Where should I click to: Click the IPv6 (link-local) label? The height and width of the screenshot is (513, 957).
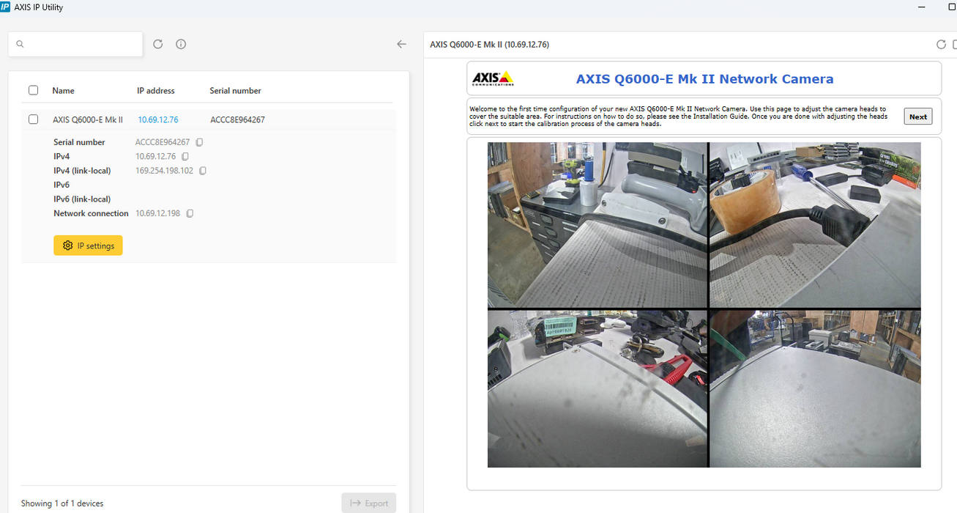(x=82, y=199)
